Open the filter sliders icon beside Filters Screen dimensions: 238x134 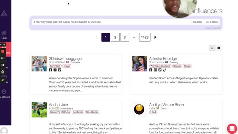point(208,22)
